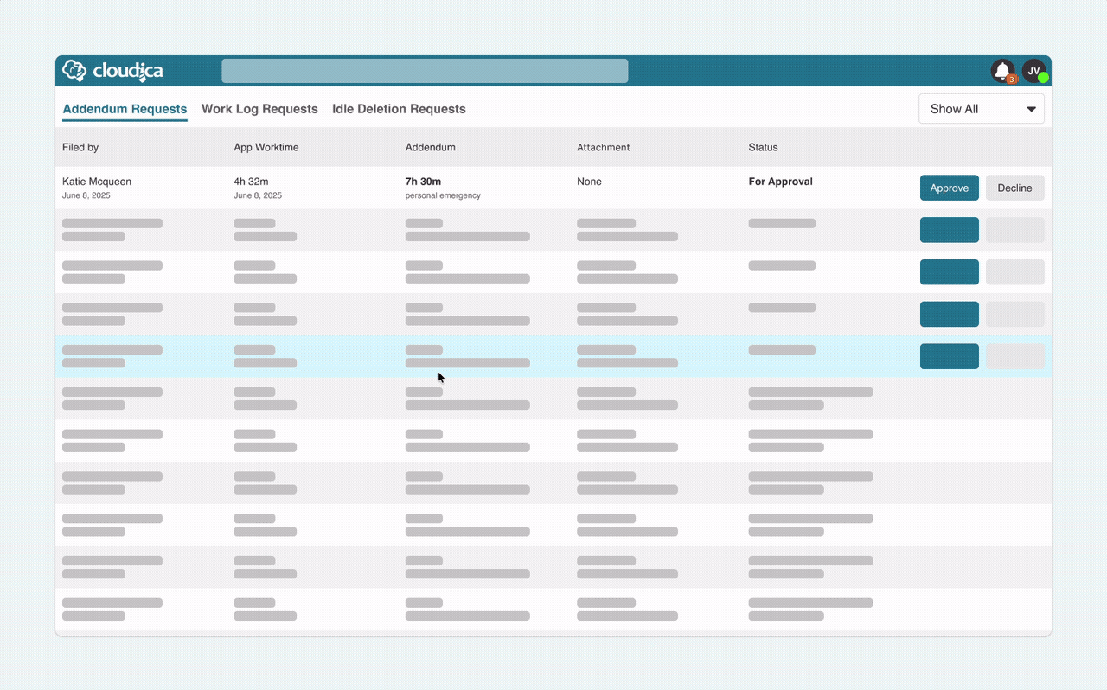Select the name Katie Mcqueen

pyautogui.click(x=97, y=182)
